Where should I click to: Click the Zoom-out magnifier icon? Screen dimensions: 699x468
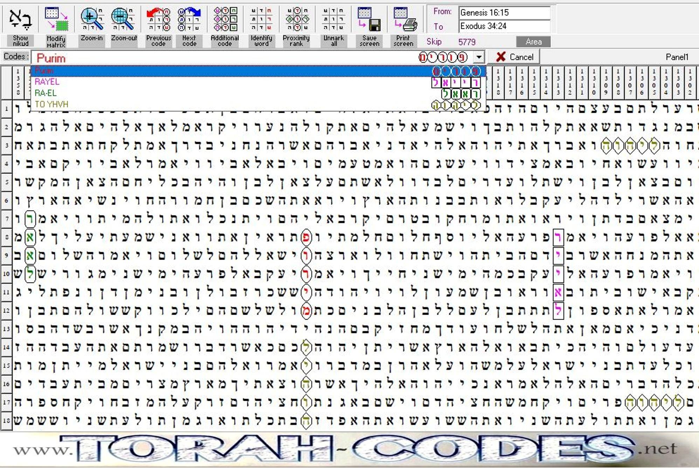click(123, 20)
